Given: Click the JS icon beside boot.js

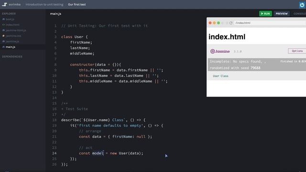Looking at the screenshot, I should click(3, 19).
